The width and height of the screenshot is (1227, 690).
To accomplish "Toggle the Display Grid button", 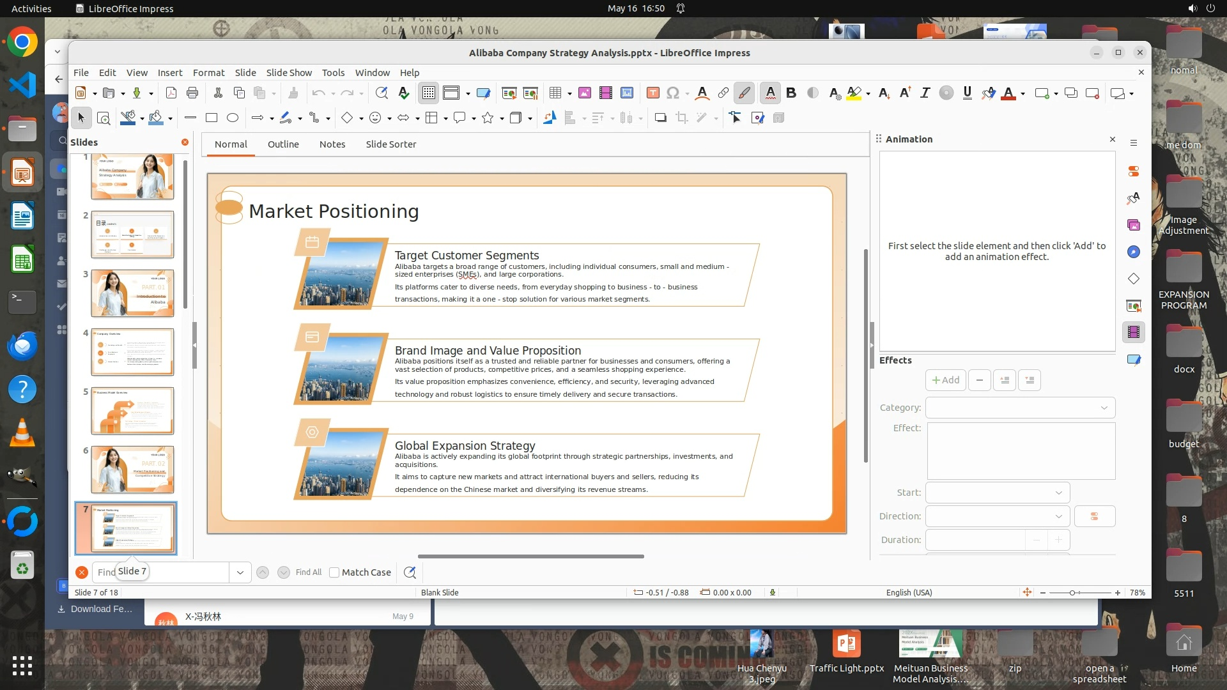I will (428, 93).
